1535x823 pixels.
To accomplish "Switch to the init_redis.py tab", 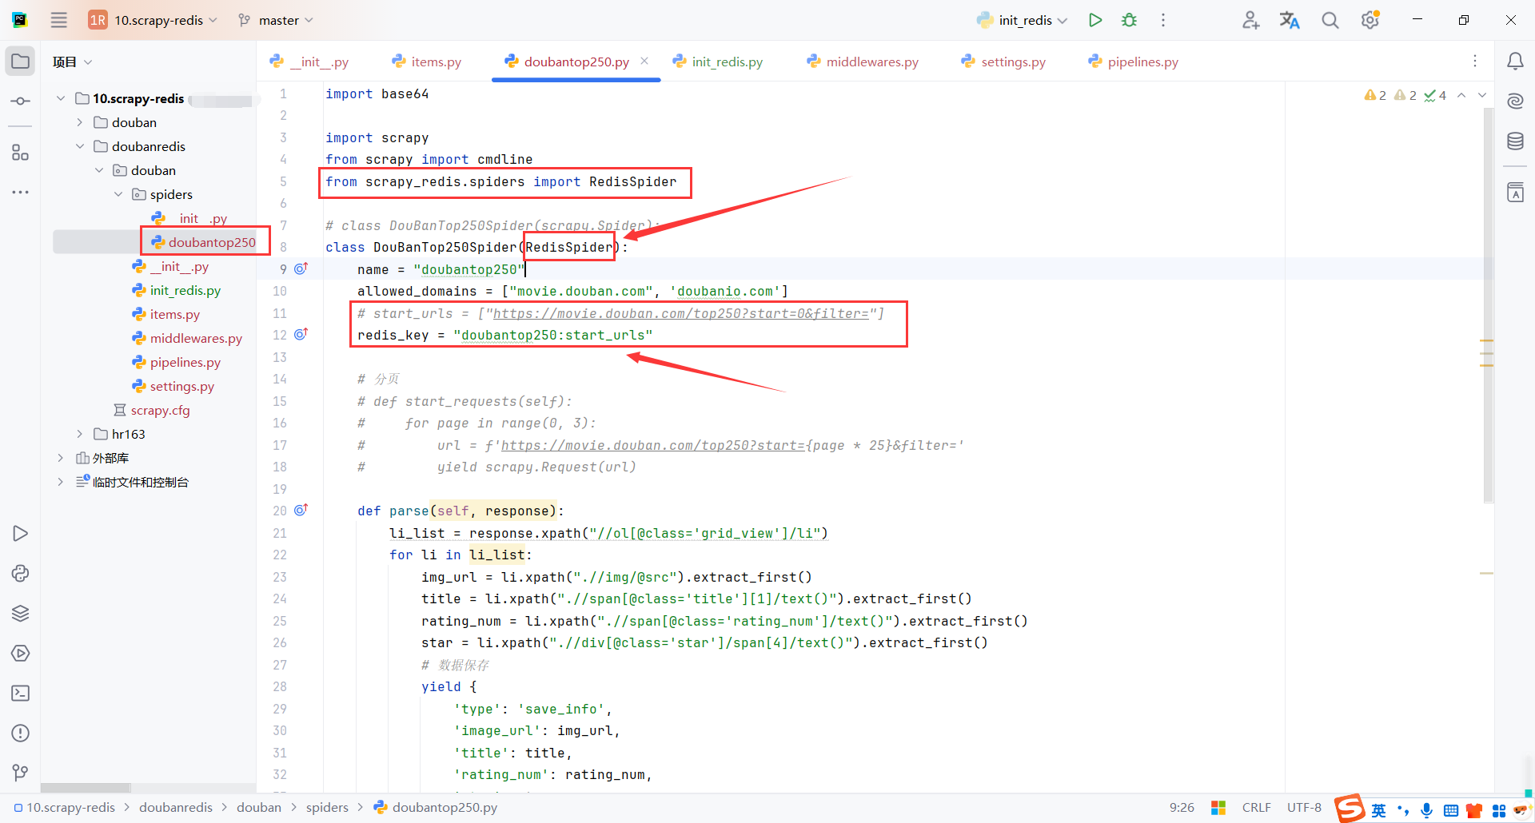I will (x=717, y=62).
